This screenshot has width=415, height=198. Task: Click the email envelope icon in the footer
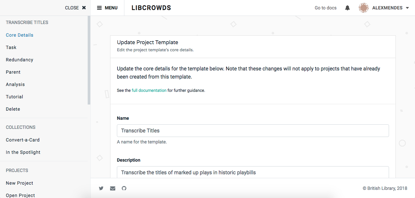click(112, 188)
